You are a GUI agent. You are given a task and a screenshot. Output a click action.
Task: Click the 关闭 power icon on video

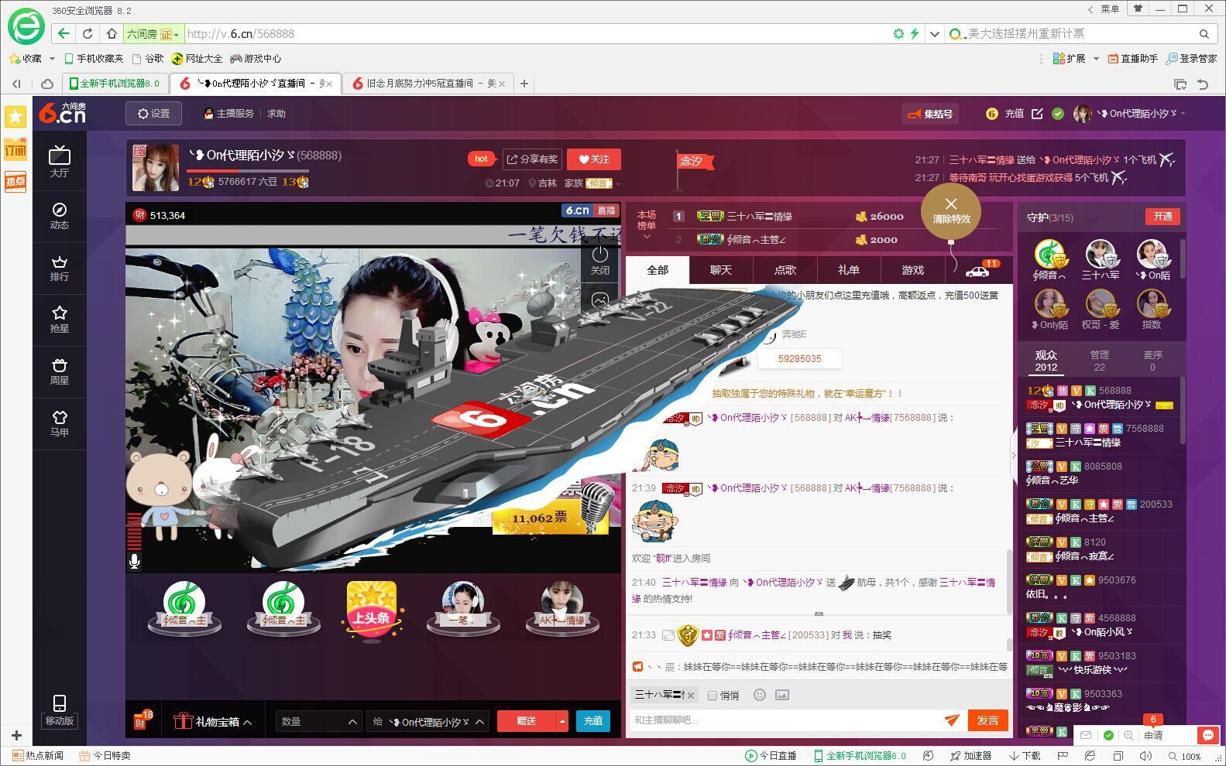tap(600, 260)
